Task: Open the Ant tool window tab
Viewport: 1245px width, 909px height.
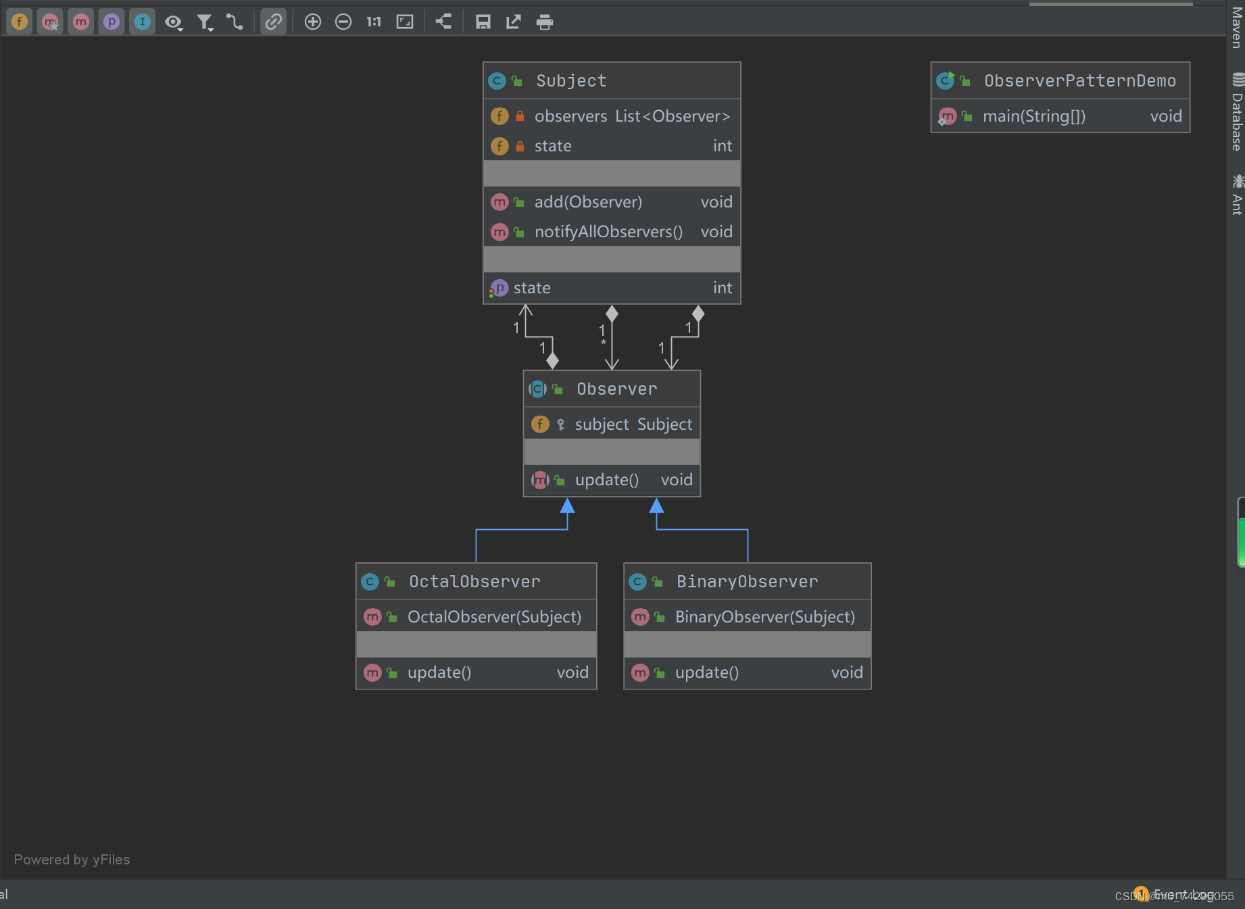Action: (x=1237, y=195)
